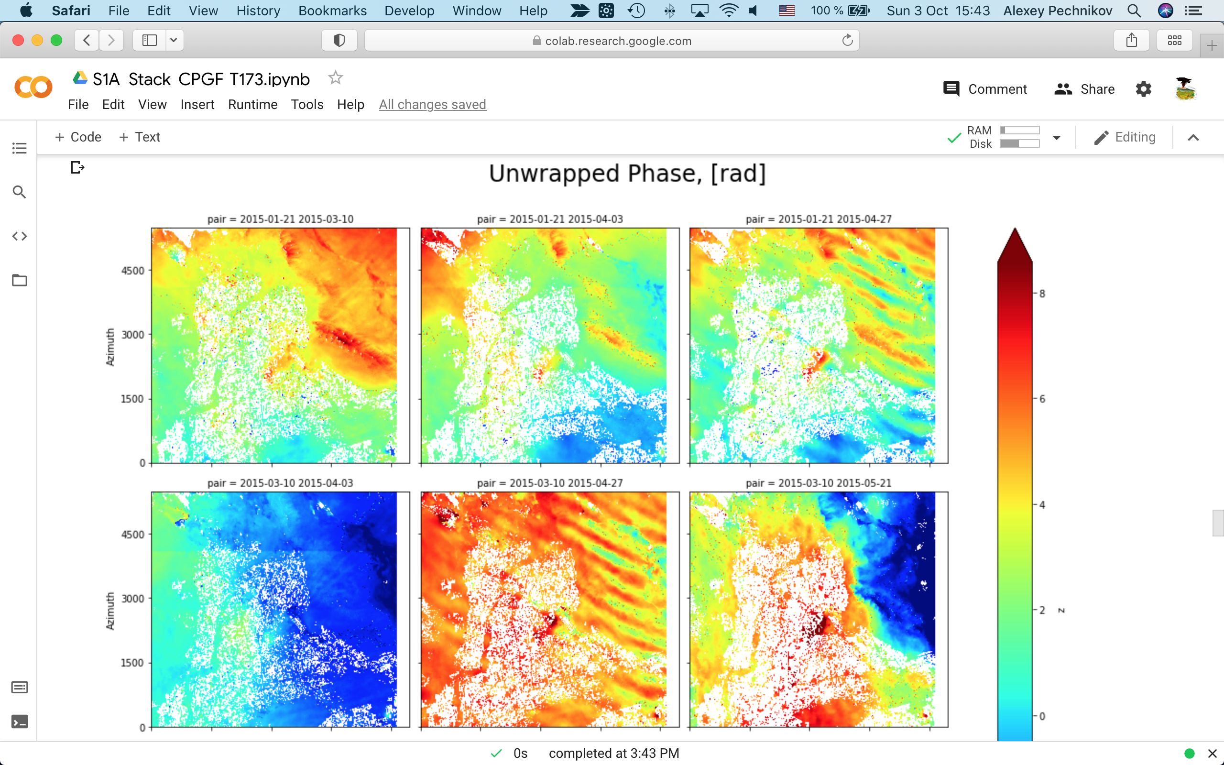The width and height of the screenshot is (1224, 765).
Task: Click the All changes saved link
Action: [x=432, y=105]
